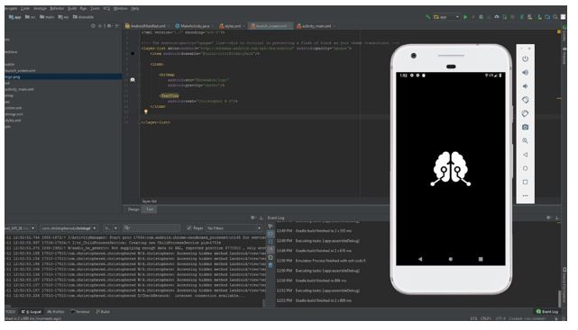Click the TextView tag in editor
The width and height of the screenshot is (578, 330).
(x=170, y=95)
